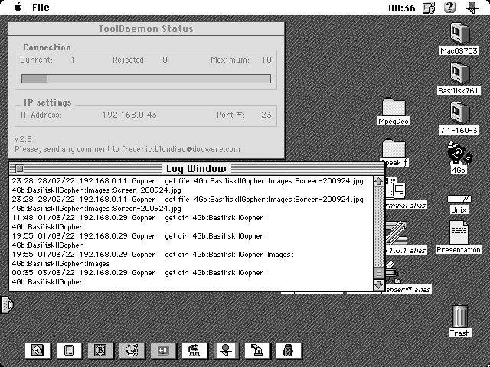Open the 4Gb drive icon
The width and height of the screenshot is (490, 367).
point(459,154)
